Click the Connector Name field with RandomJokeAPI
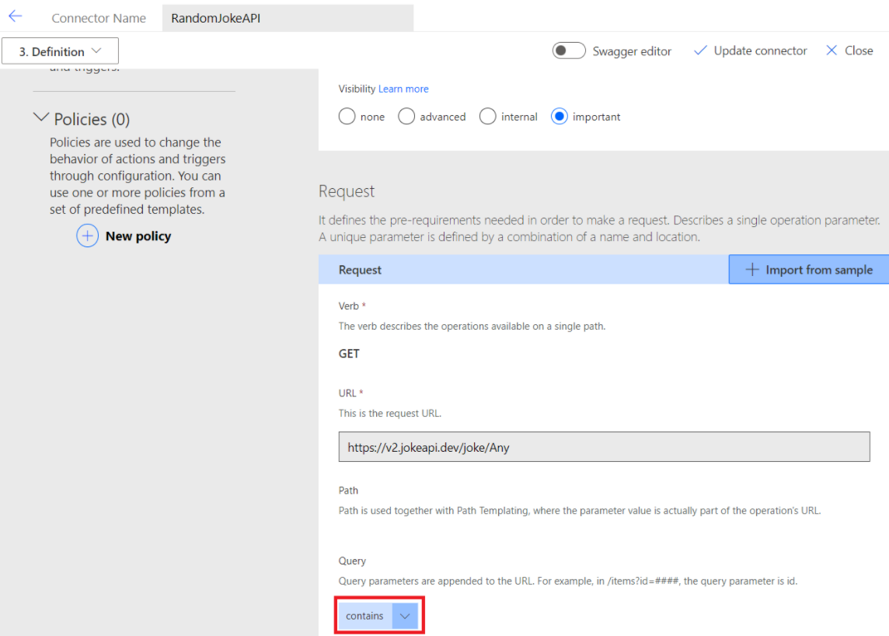The height and width of the screenshot is (636, 889). [288, 18]
